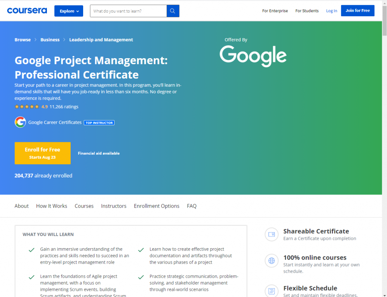Click the Google Career Certificates avatar icon
The image size is (387, 297).
[x=20, y=122]
